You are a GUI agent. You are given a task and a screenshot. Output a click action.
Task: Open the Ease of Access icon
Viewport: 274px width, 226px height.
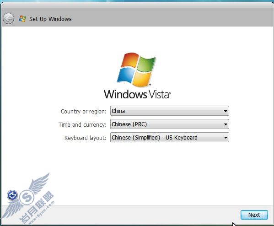(x=12, y=195)
